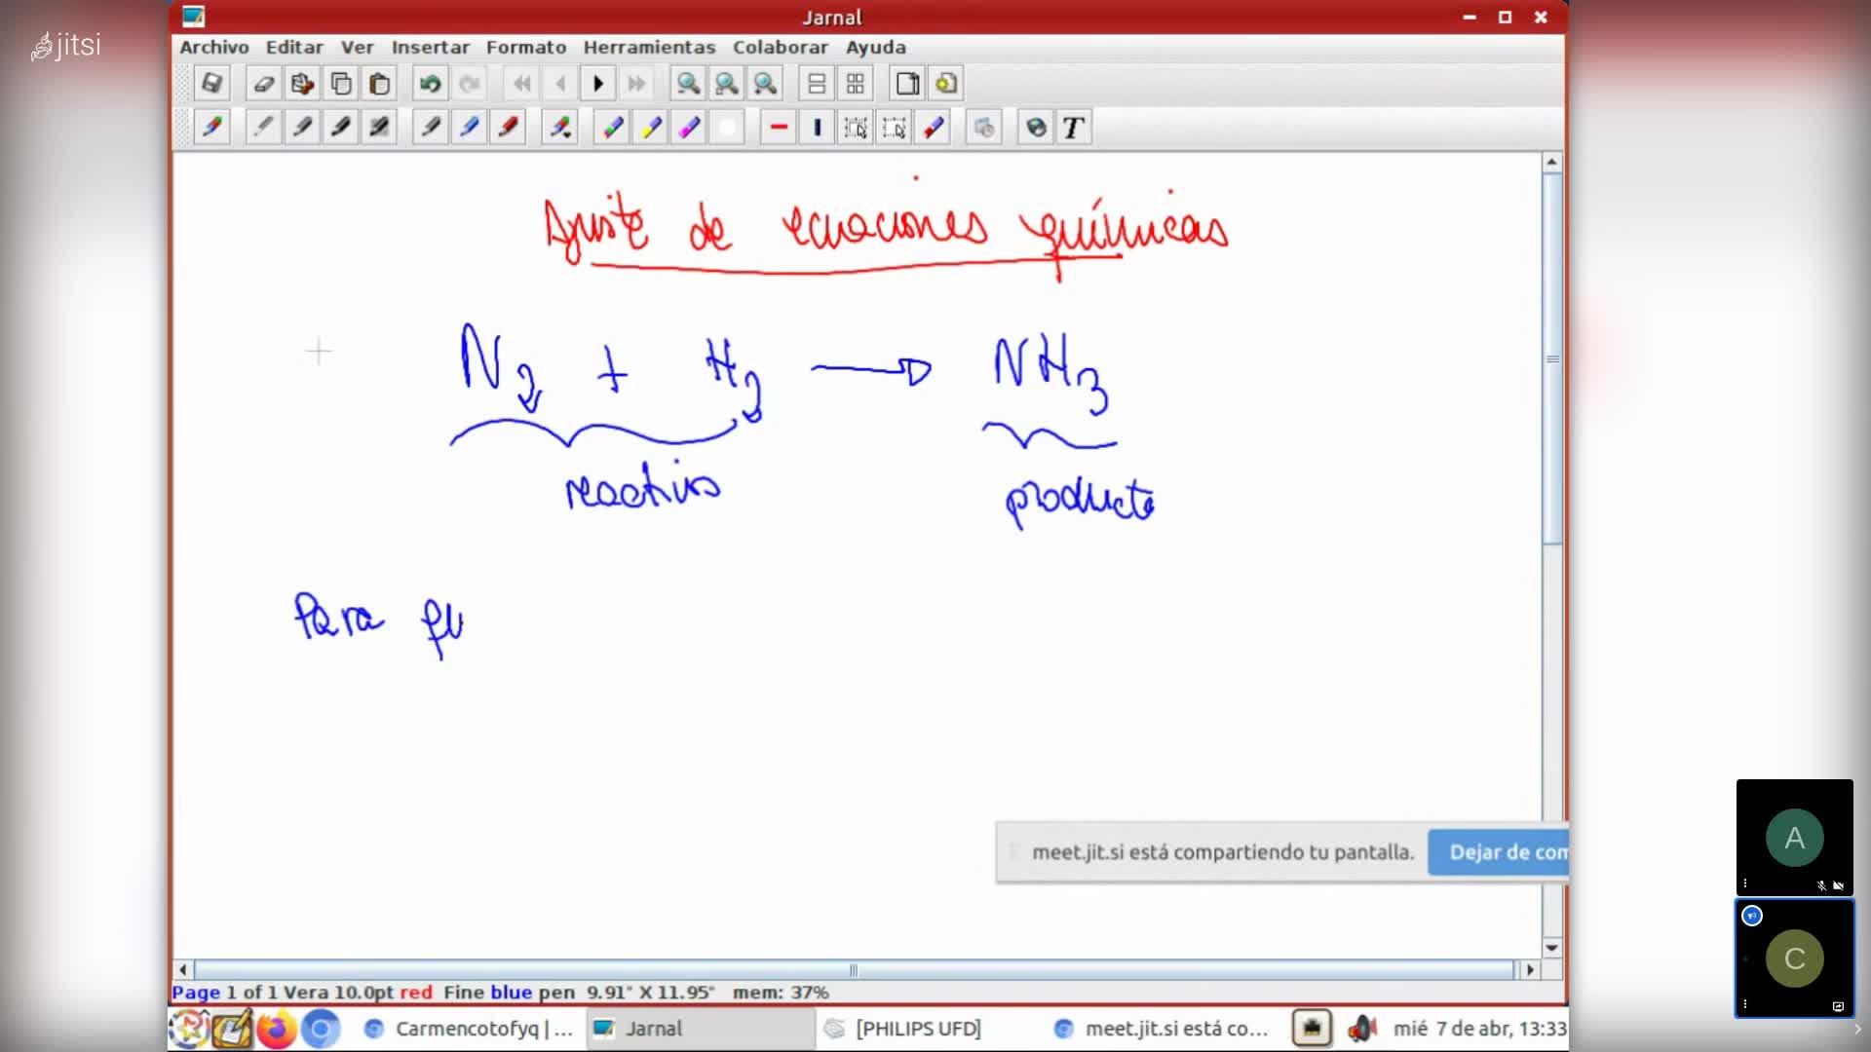Switch to Carmencotofyq browser taskbar window
This screenshot has height=1052, width=1871.
tap(468, 1029)
